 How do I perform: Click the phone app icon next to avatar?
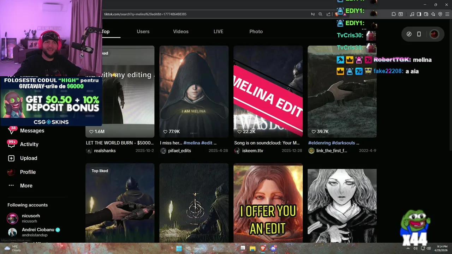[x=419, y=34]
